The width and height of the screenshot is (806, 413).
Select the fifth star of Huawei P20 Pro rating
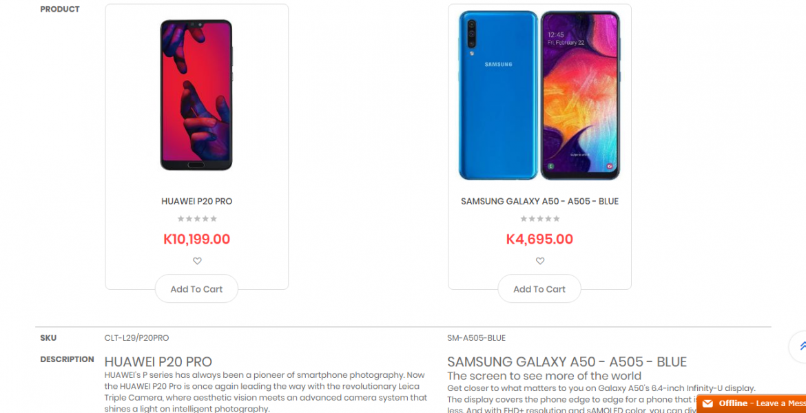pos(214,219)
